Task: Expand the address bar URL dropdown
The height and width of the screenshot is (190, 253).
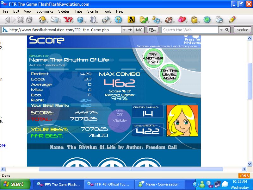Action: [x=124, y=30]
